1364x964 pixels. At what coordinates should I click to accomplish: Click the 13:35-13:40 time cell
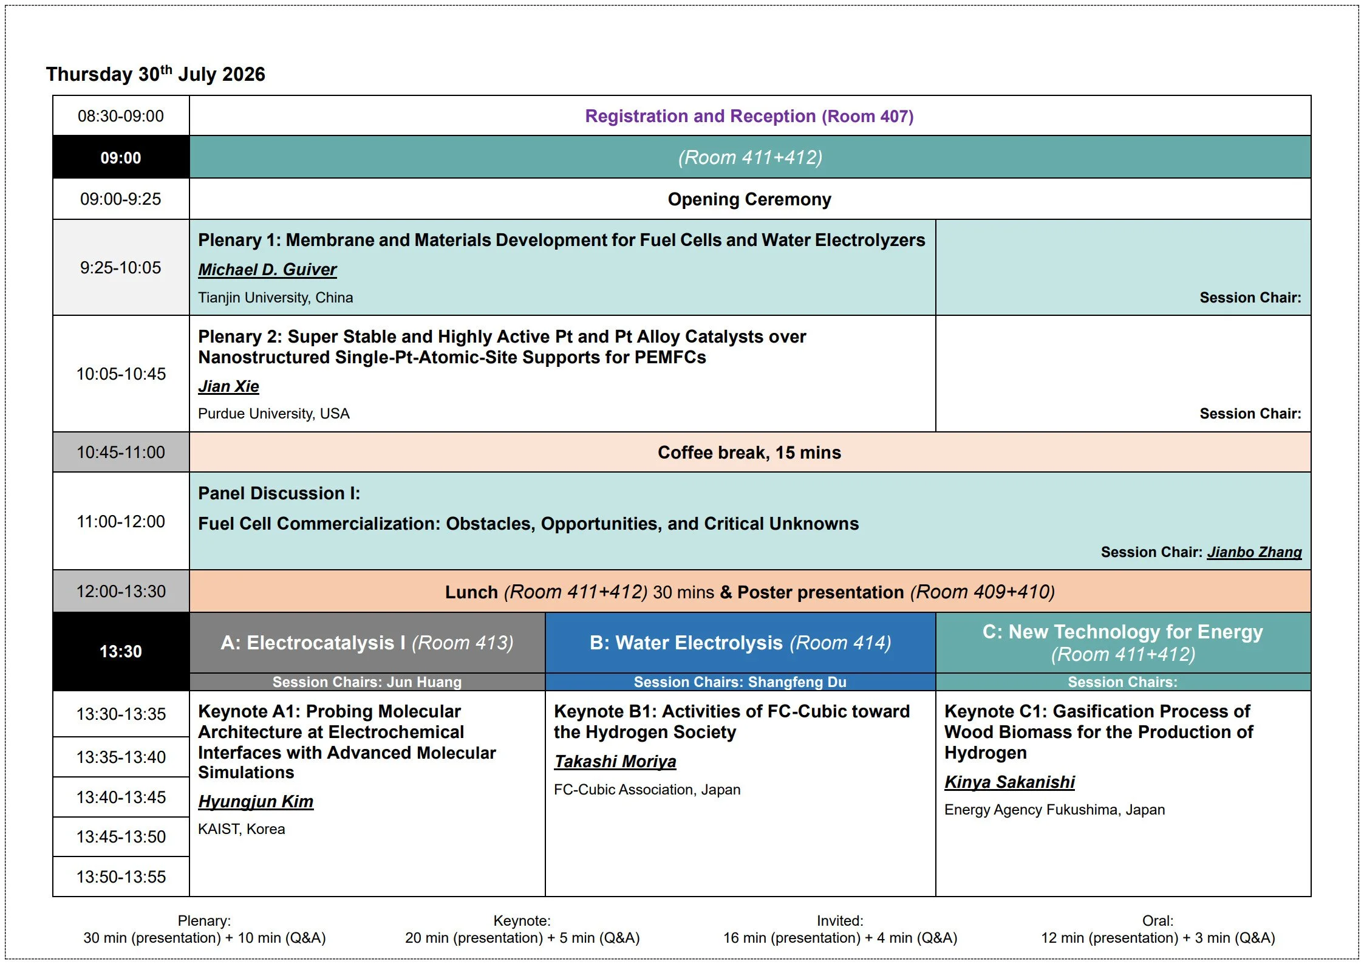click(121, 757)
